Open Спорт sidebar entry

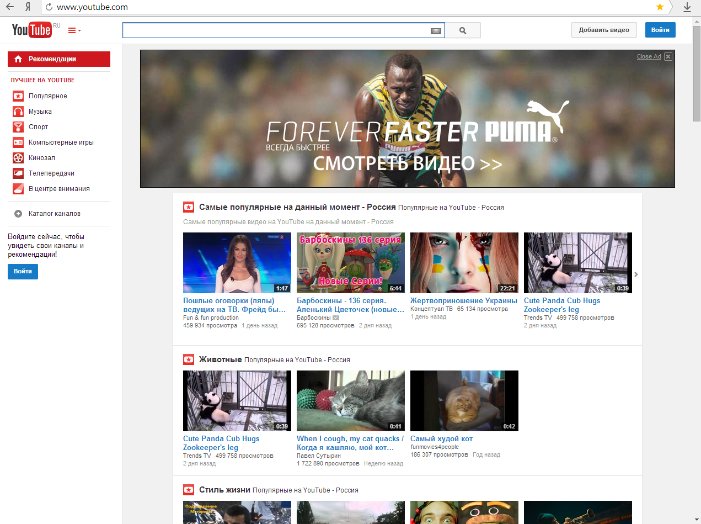[x=39, y=127]
